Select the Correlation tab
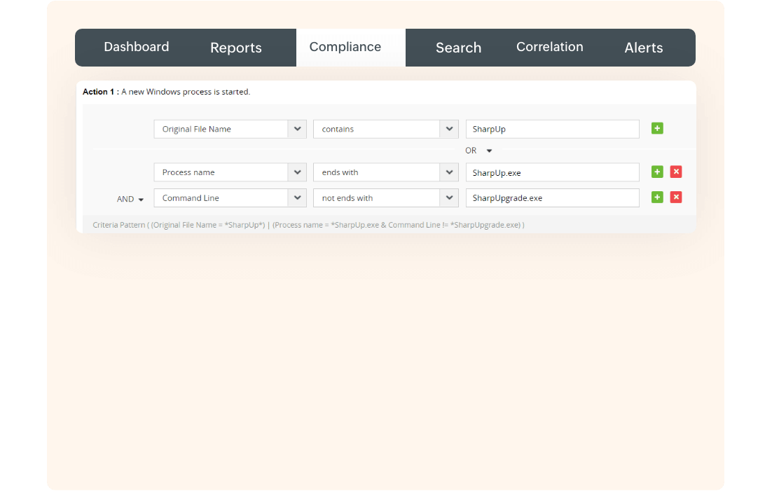 pyautogui.click(x=549, y=46)
